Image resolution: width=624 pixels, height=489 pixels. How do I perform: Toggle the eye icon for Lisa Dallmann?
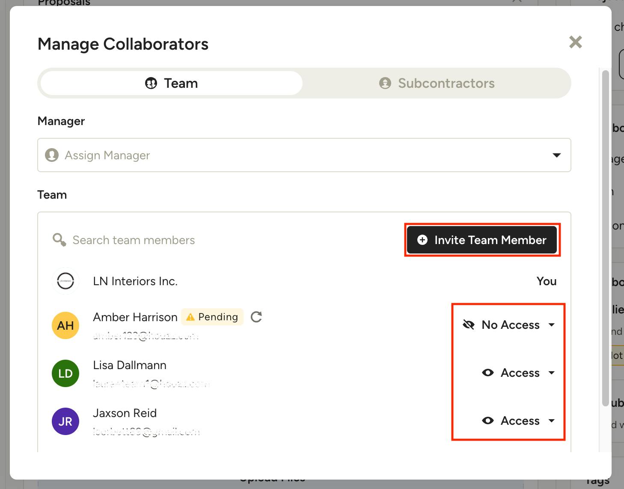[488, 373]
